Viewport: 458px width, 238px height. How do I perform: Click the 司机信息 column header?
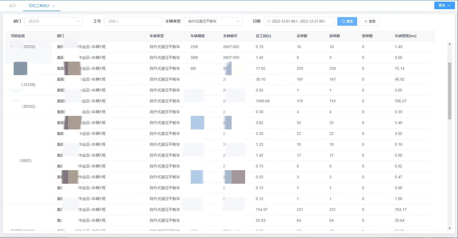(18, 36)
